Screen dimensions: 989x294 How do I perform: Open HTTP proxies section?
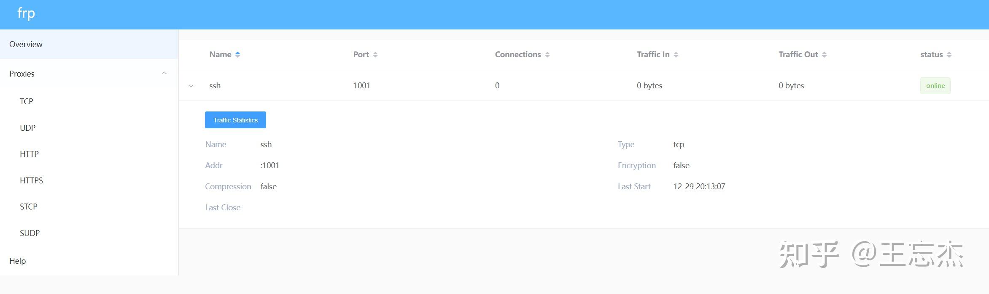point(29,154)
